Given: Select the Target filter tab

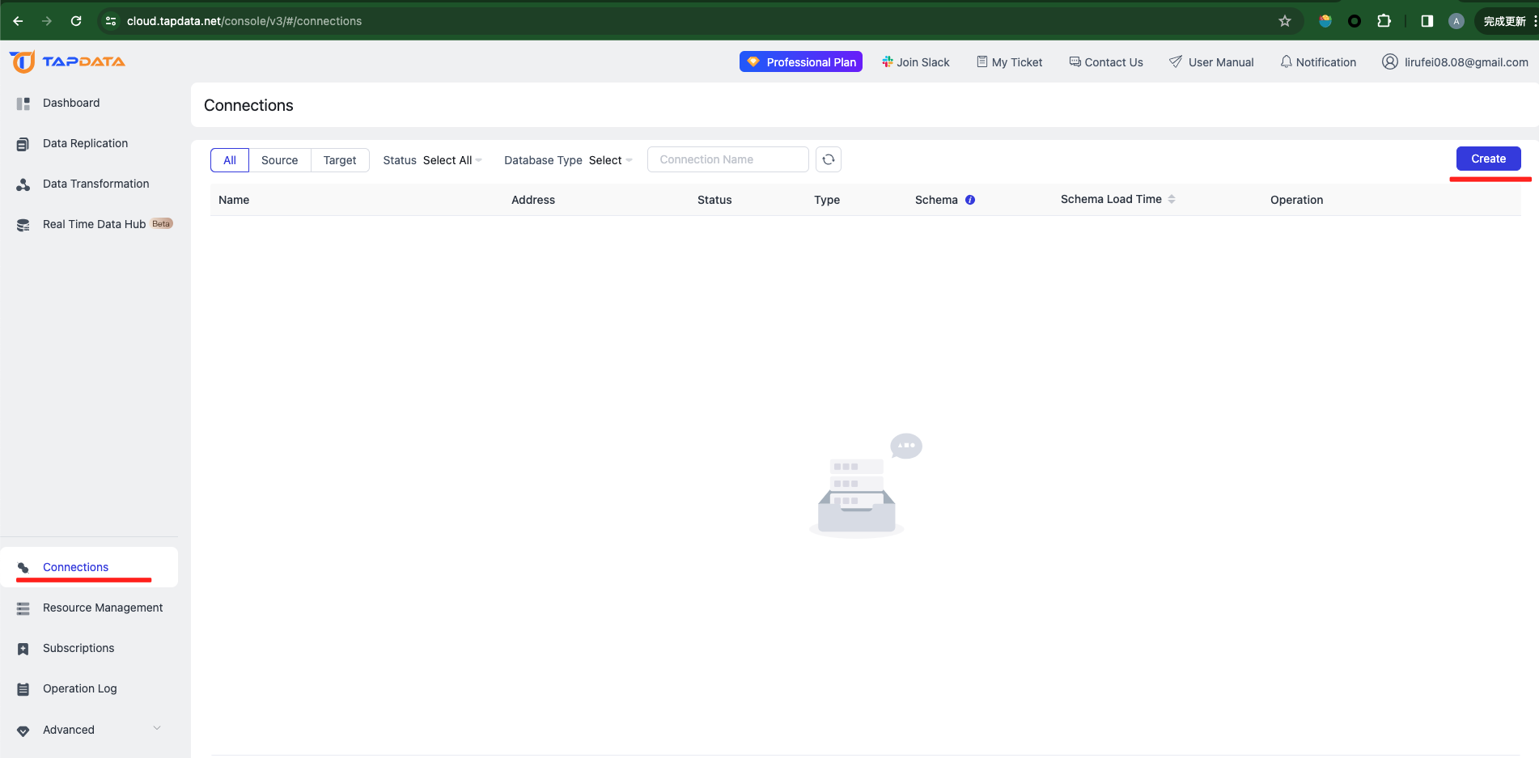Looking at the screenshot, I should [x=340, y=160].
